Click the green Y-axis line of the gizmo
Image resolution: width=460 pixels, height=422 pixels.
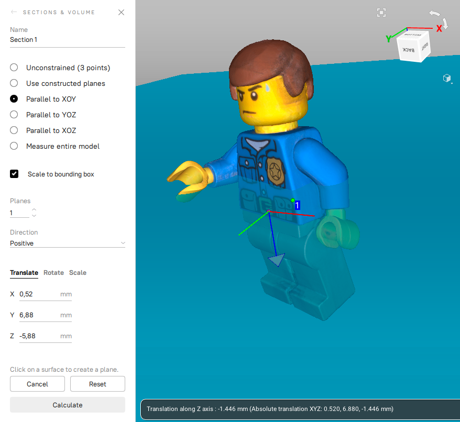[254, 223]
